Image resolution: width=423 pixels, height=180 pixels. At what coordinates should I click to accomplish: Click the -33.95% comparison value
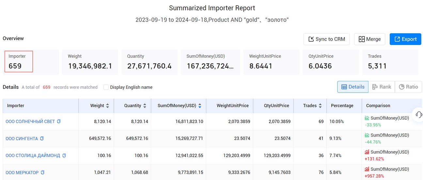(x=373, y=125)
